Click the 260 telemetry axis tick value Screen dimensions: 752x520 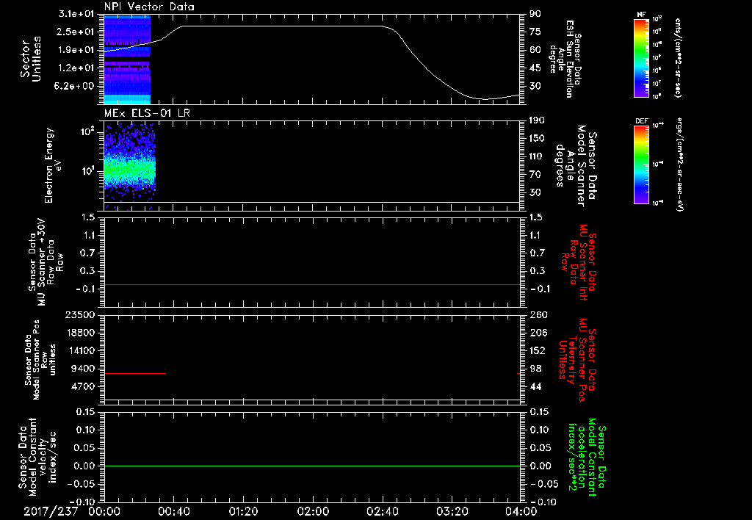click(x=538, y=314)
